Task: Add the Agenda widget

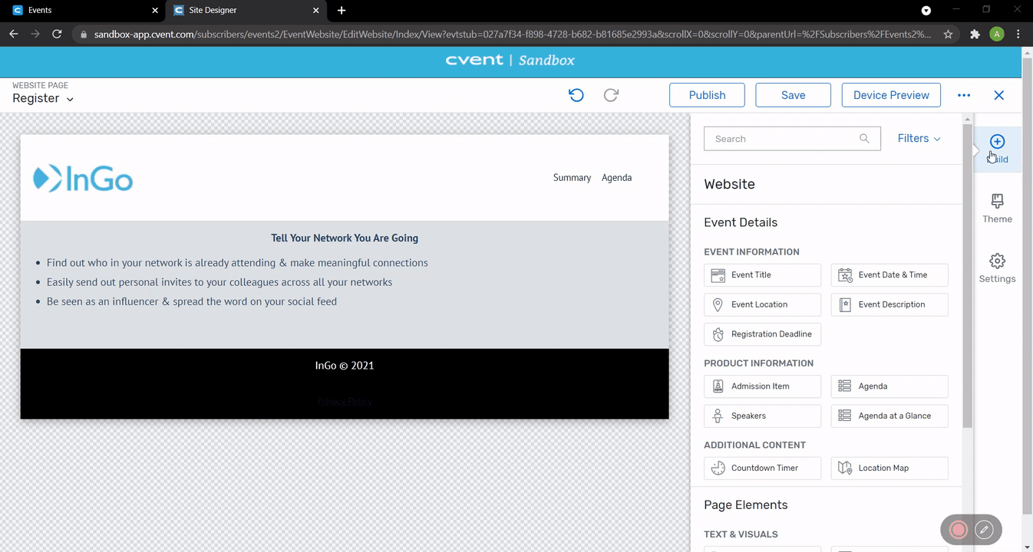Action: point(889,386)
